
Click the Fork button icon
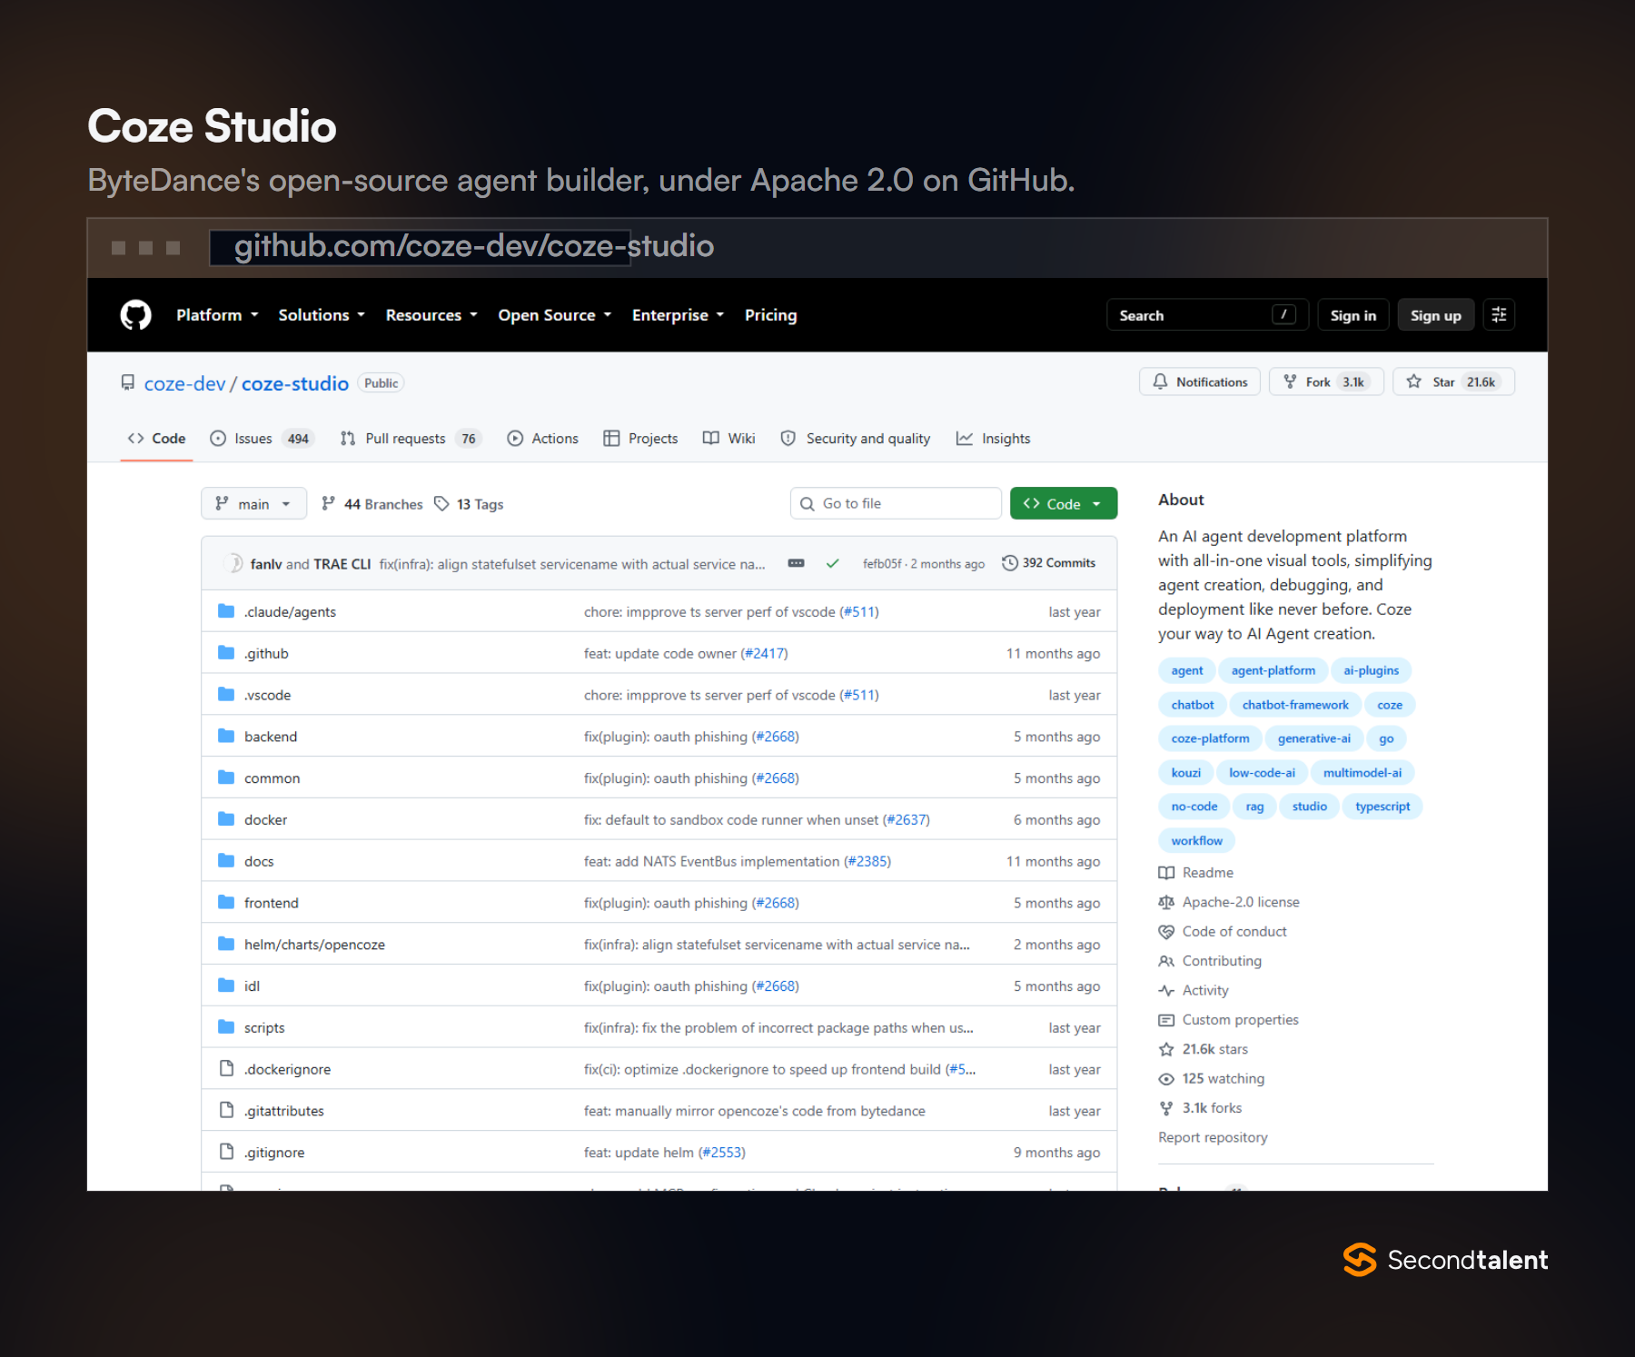(x=1290, y=382)
